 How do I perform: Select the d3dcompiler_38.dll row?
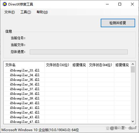click(x=67, y=94)
